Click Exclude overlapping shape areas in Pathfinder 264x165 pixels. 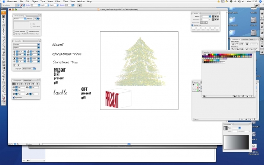click(x=247, y=44)
